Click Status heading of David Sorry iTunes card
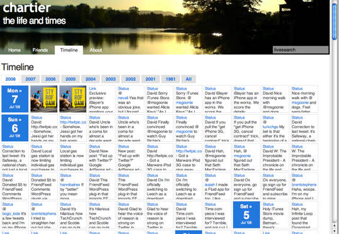 [x=153, y=88]
